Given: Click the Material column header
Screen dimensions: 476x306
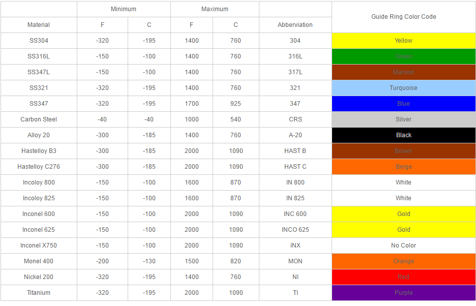Looking at the screenshot, I should click(x=39, y=25).
